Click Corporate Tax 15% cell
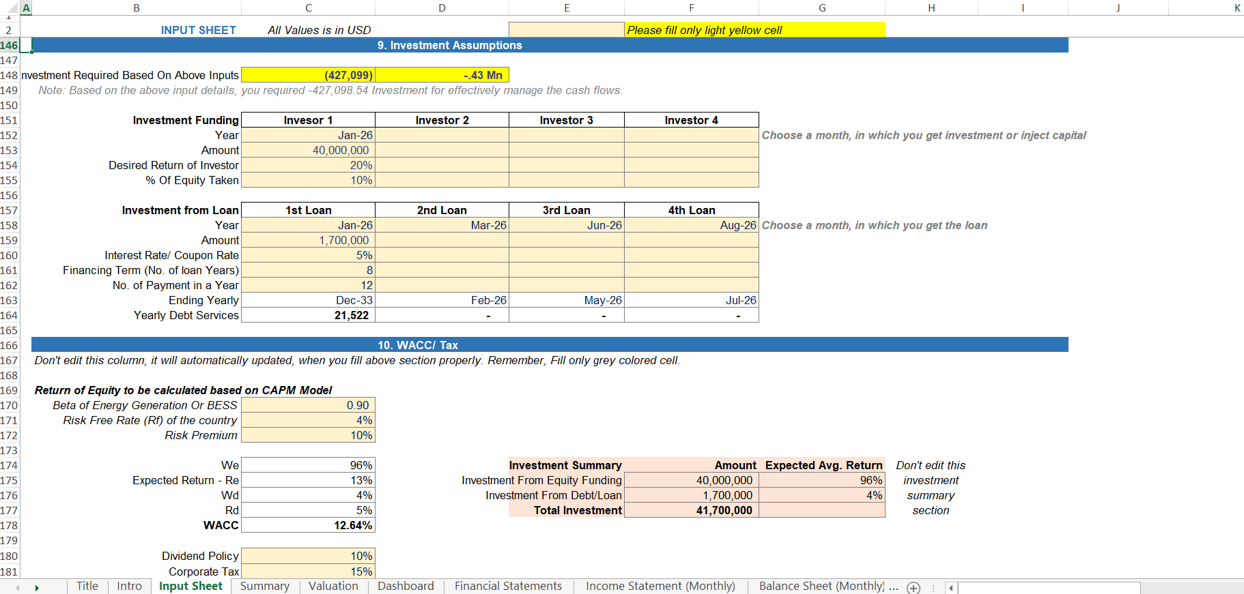 pyautogui.click(x=308, y=571)
